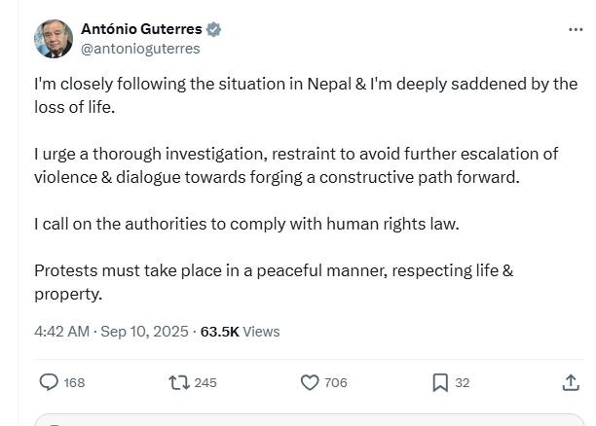Click the bookmark icon
The height and width of the screenshot is (426, 596).
pos(440,382)
